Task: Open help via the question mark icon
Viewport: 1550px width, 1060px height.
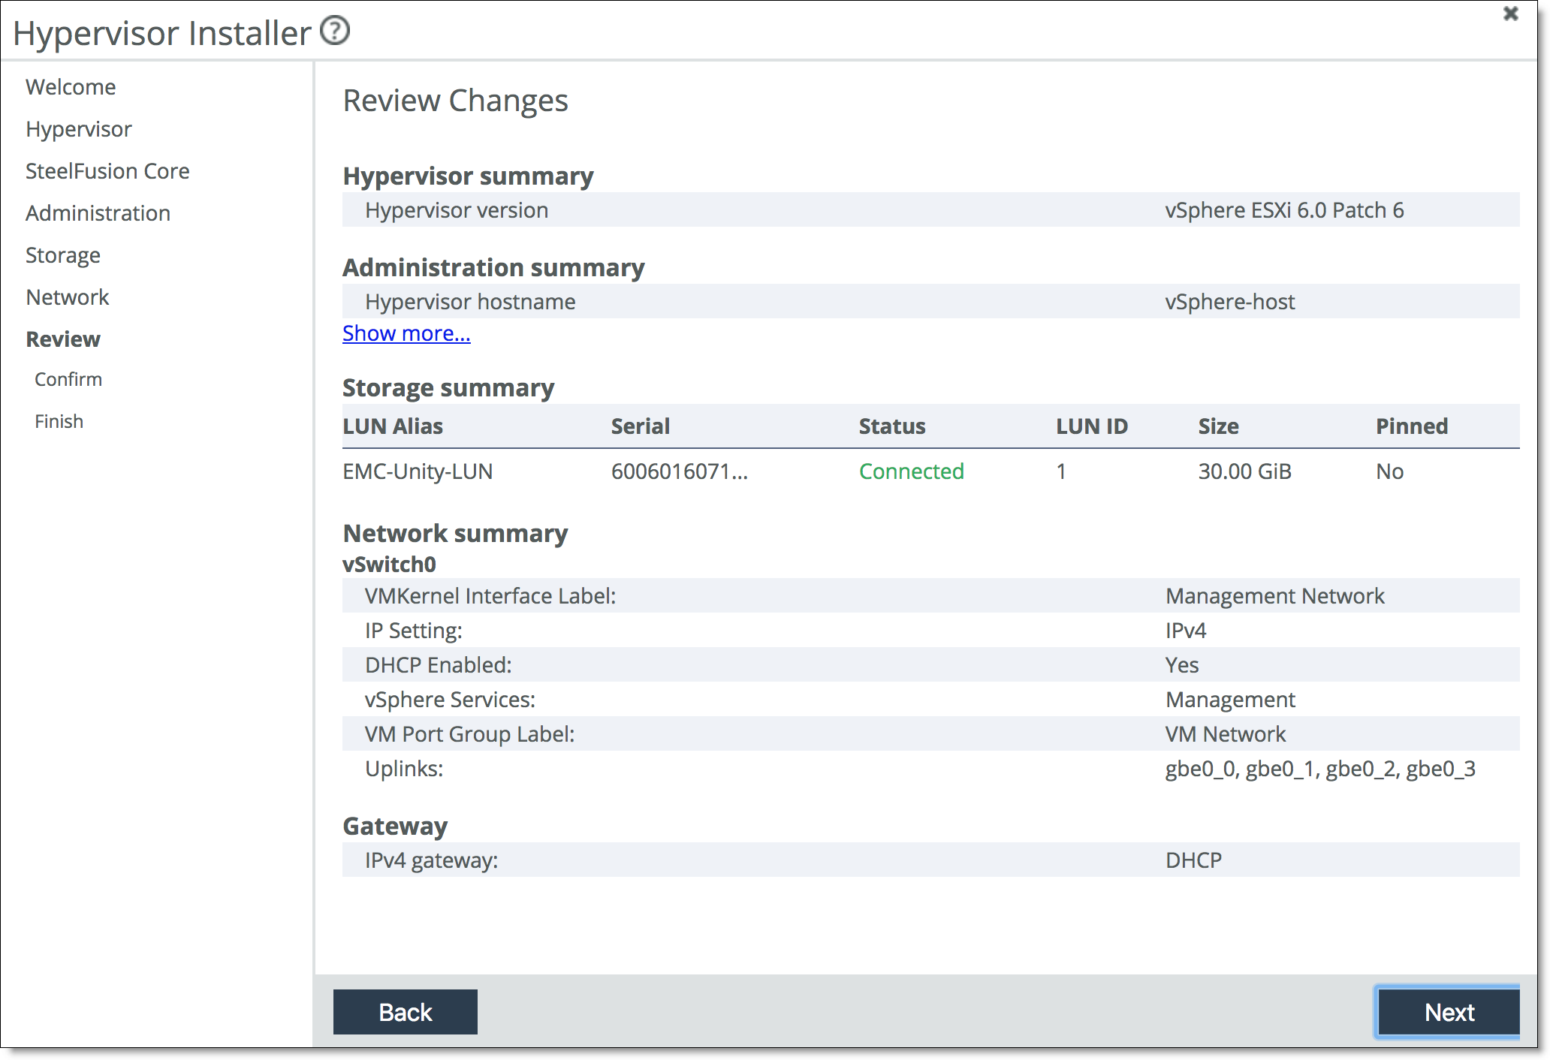Action: [336, 31]
